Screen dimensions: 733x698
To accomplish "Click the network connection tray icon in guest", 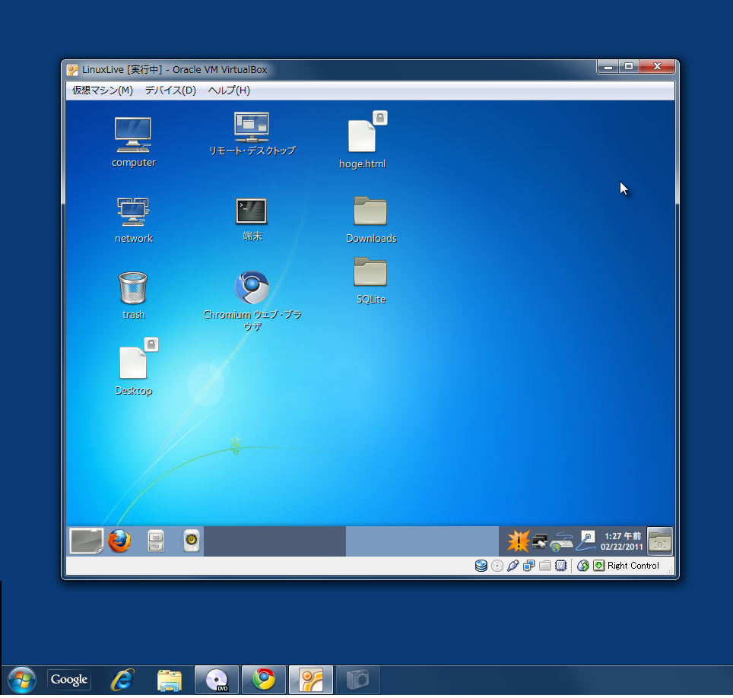I will (540, 541).
